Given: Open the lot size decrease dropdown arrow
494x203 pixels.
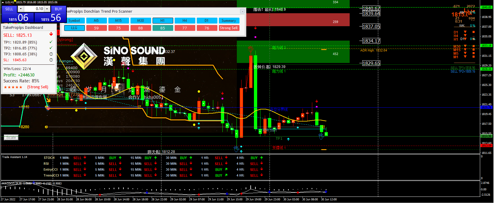Looking at the screenshot, I should tap(21, 9).
